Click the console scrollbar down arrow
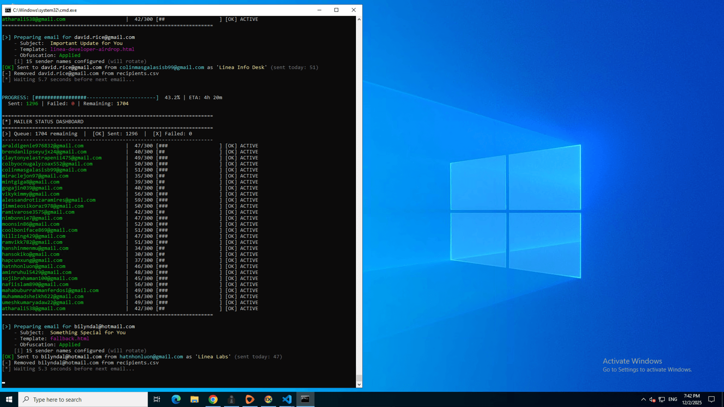Screen dimensions: 724x407 tap(359, 385)
